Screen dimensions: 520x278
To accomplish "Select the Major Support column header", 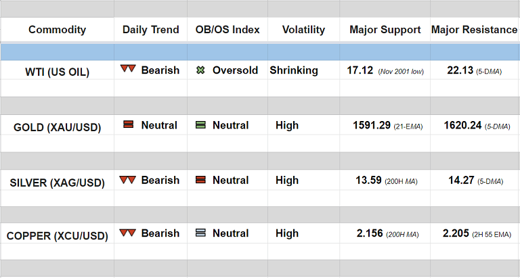I will (385, 30).
